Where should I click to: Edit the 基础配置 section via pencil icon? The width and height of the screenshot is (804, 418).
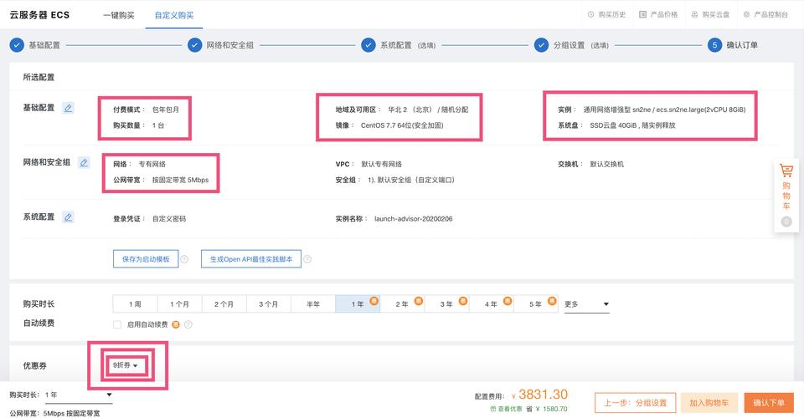click(68, 108)
